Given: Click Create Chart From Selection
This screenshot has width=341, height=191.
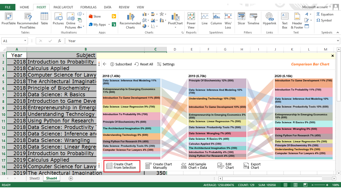Looking at the screenshot, I should coord(122,166).
